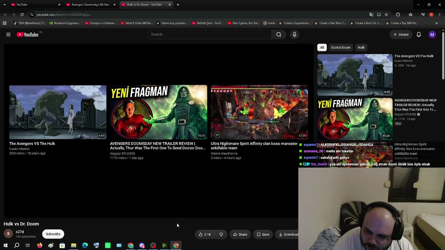445x250 pixels.
Task: Dislike the current video
Action: 221,234
